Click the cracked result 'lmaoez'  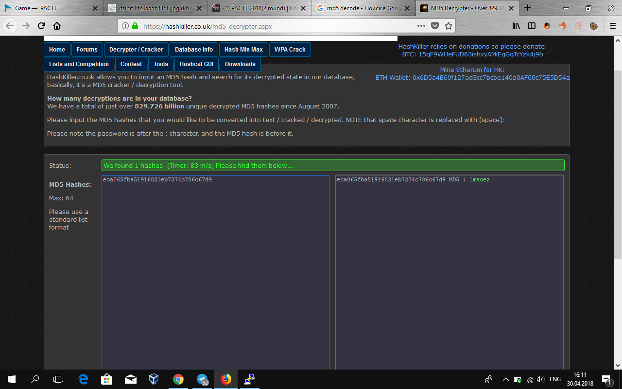(x=480, y=180)
